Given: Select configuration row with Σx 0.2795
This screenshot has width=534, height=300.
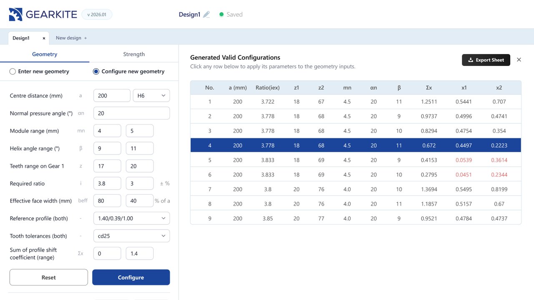Looking at the screenshot, I should point(356,175).
